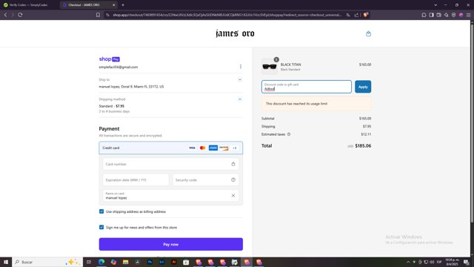Show additional card brands +4 badge
The height and width of the screenshot is (267, 474).
pyautogui.click(x=235, y=148)
